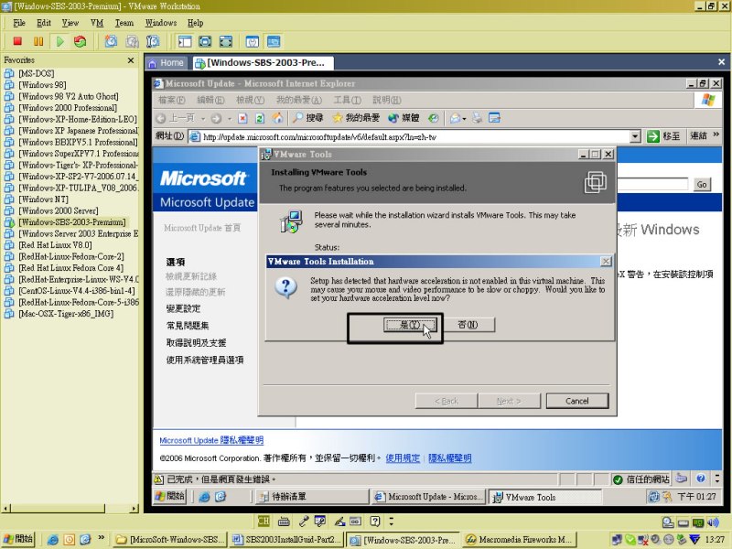
Task: Click the Yes (是) button in dialog
Action: click(x=410, y=325)
